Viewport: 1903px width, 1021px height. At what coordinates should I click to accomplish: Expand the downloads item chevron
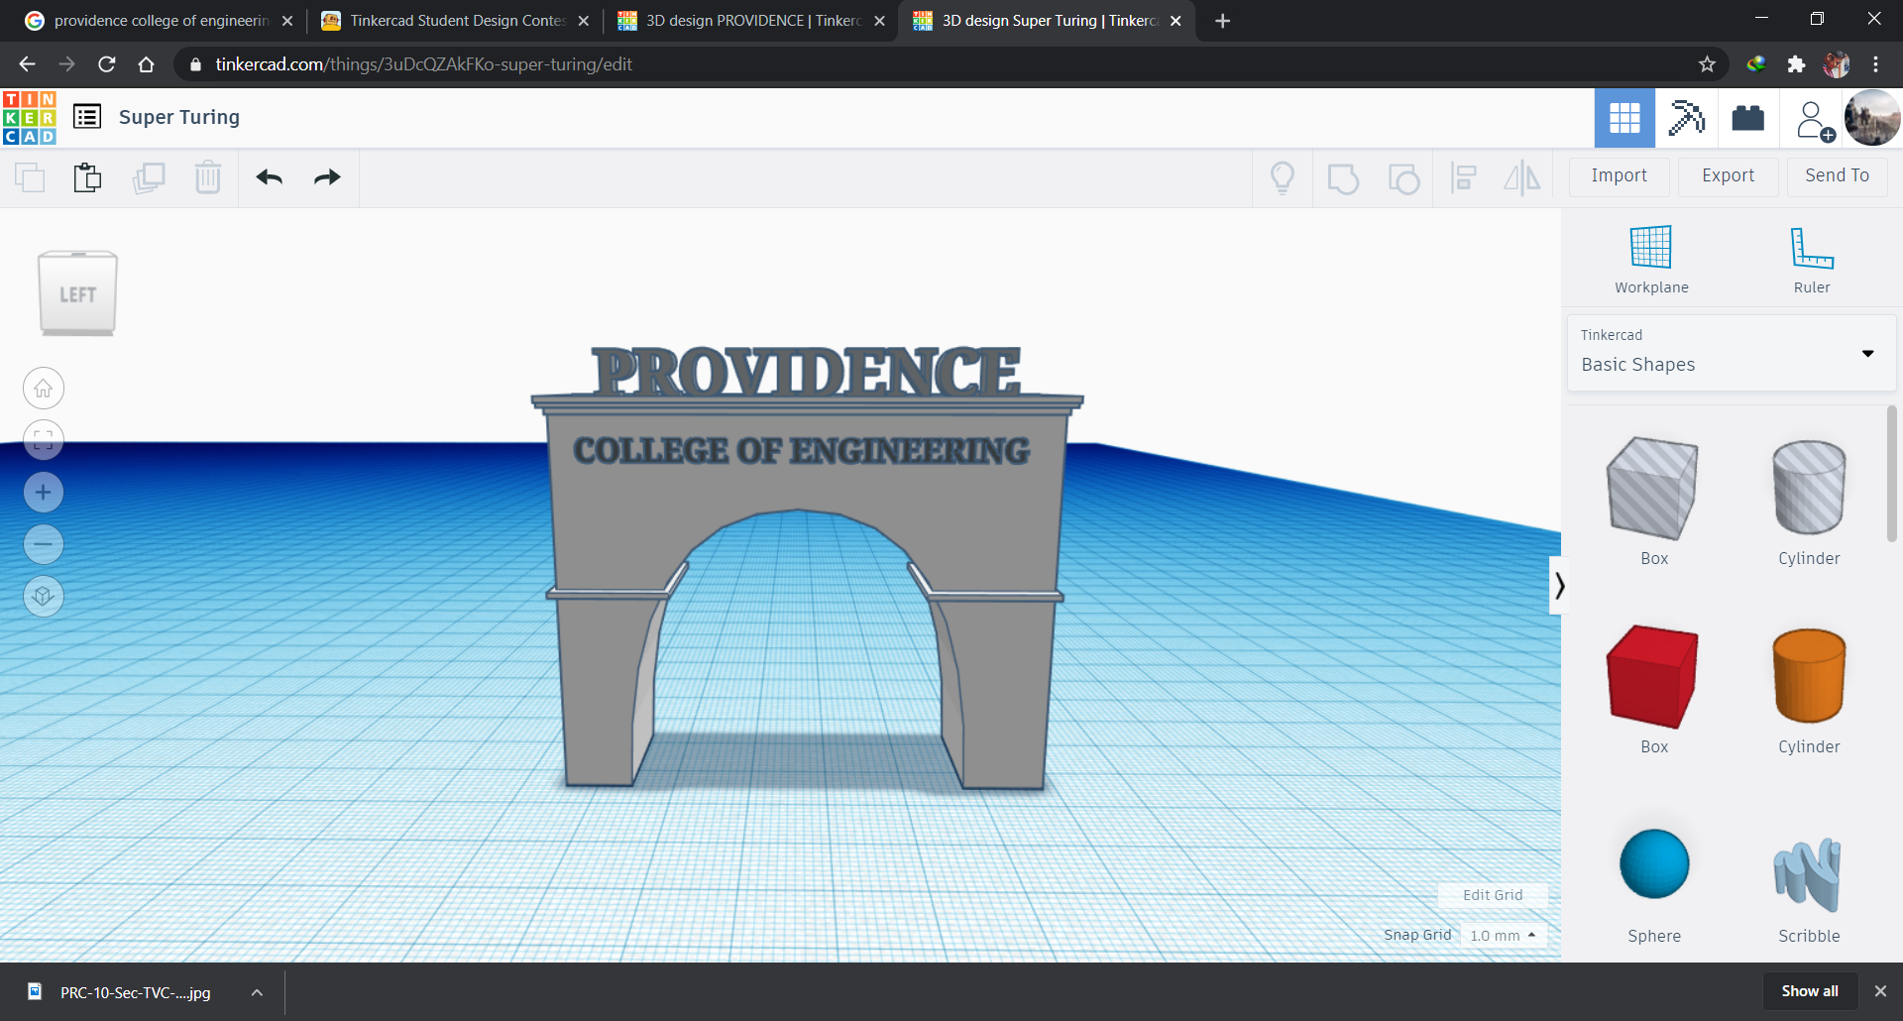coord(257,992)
